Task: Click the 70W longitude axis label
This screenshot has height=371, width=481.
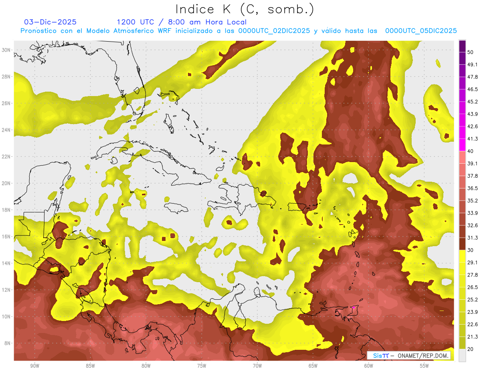Action: click(257, 366)
